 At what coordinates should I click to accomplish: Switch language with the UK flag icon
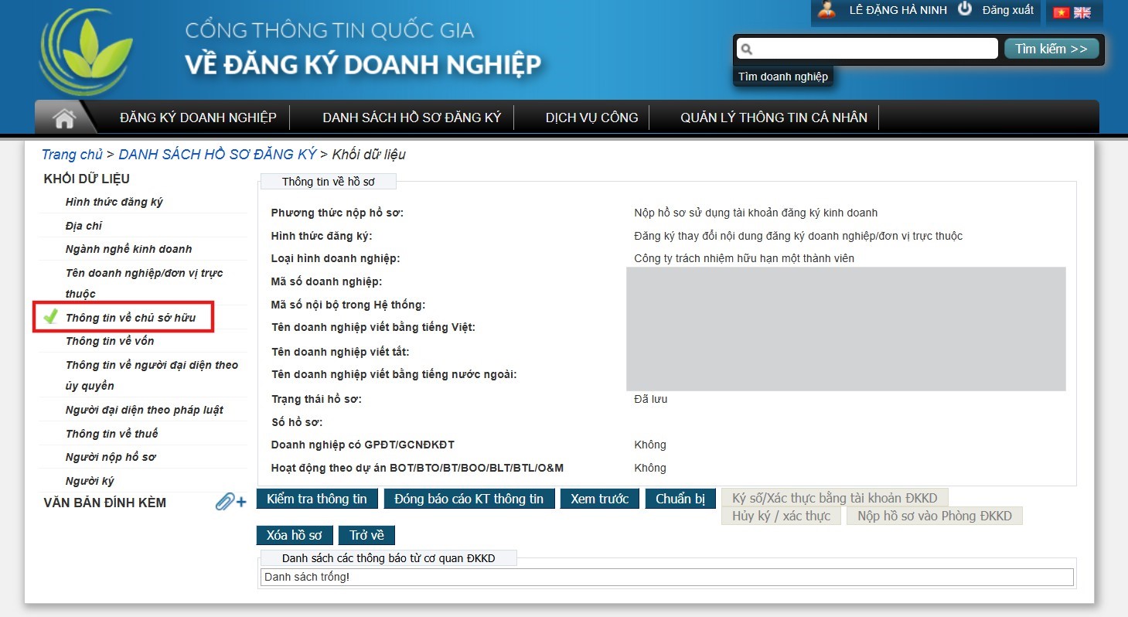coord(1082,12)
